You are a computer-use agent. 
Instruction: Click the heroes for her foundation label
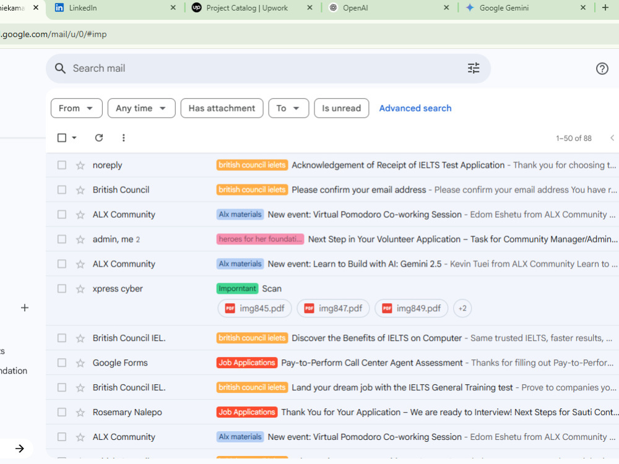(260, 239)
